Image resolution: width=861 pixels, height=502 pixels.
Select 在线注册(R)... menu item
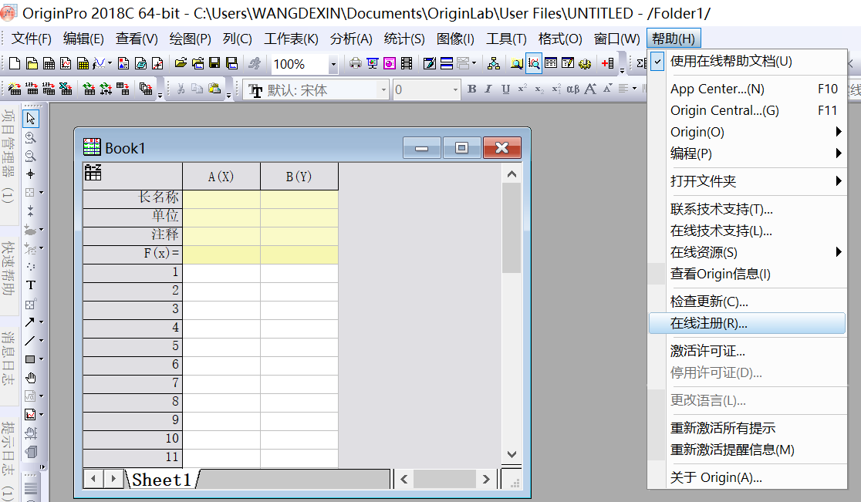coord(747,324)
